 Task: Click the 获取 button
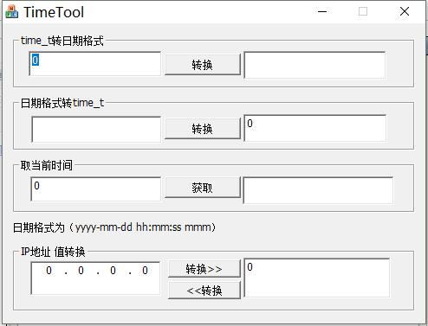[x=203, y=188]
